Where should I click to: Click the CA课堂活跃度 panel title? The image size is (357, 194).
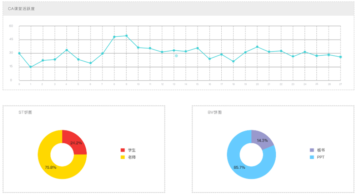pos(21,8)
